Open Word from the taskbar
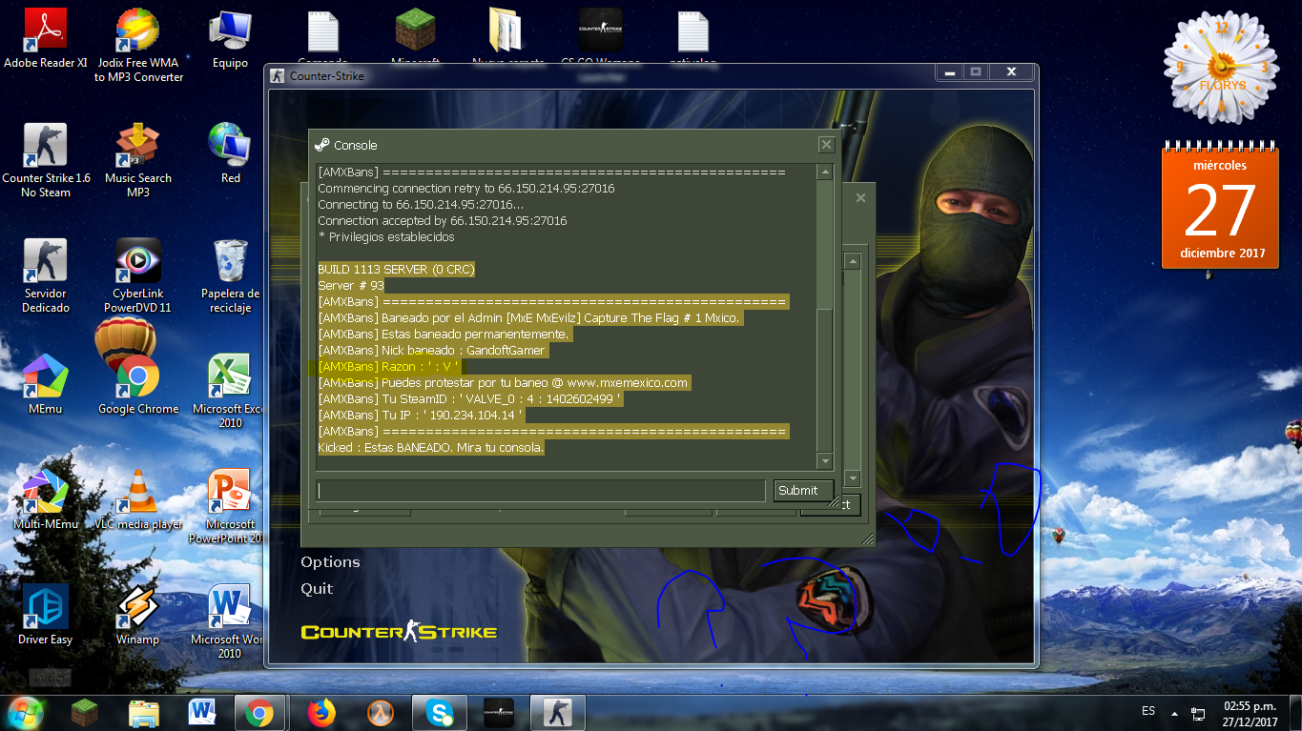The width and height of the screenshot is (1302, 731). (x=201, y=713)
